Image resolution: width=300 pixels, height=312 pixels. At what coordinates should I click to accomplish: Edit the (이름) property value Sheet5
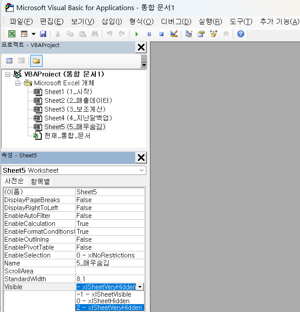pos(110,192)
